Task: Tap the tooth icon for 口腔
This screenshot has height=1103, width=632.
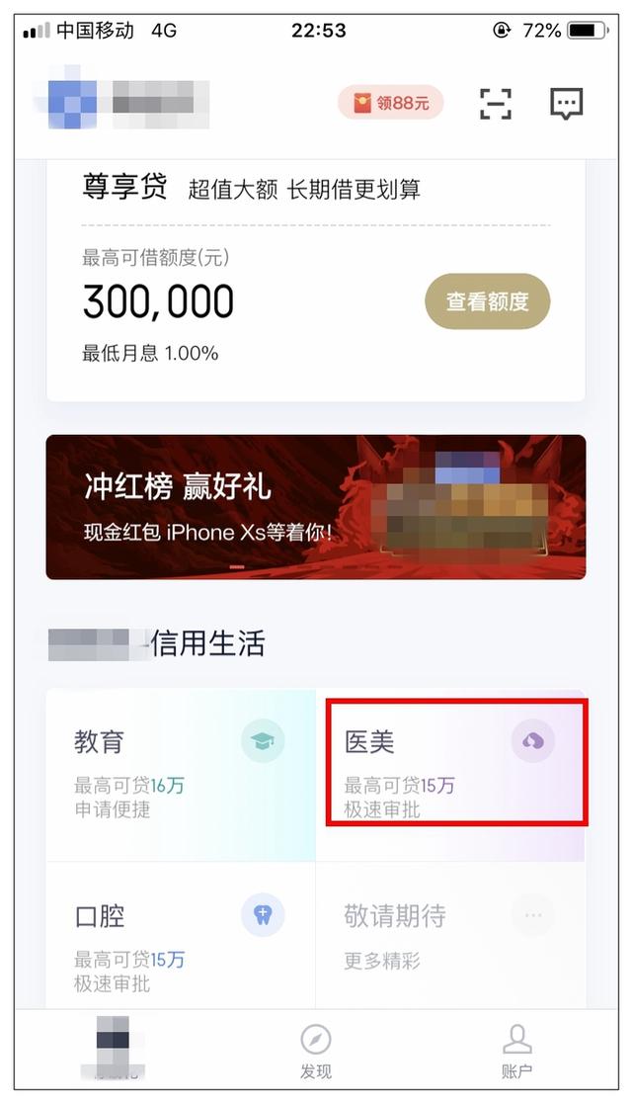Action: tap(263, 914)
